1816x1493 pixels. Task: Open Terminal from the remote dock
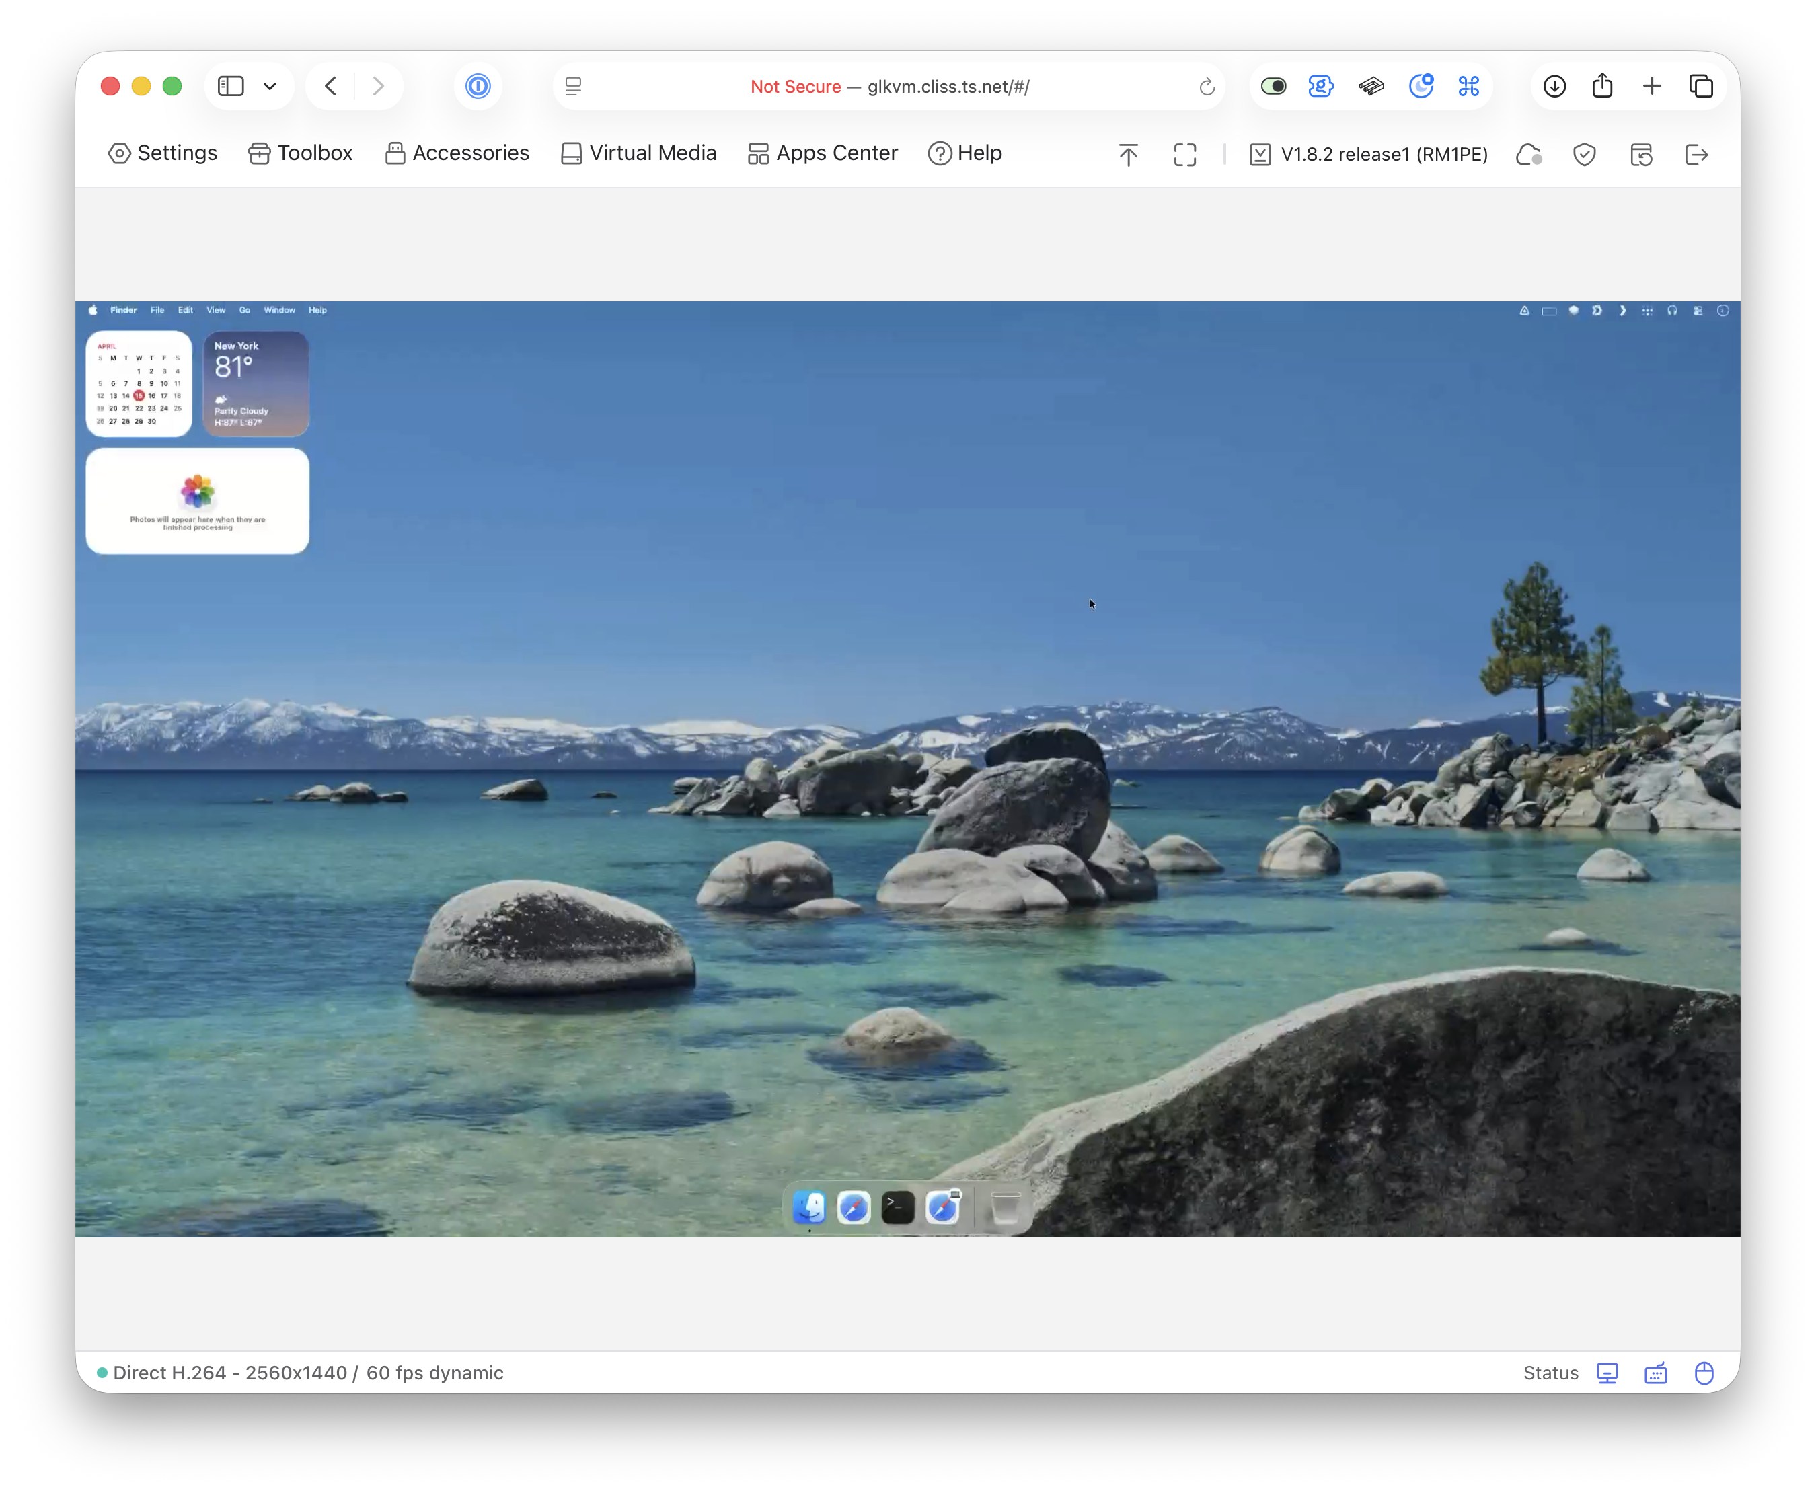[x=897, y=1207]
